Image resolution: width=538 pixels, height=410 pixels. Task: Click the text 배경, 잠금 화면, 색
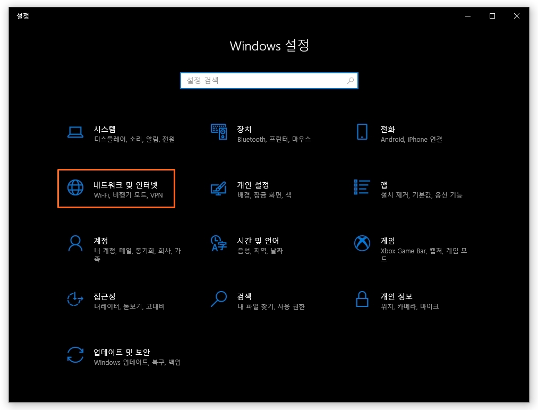click(x=264, y=195)
